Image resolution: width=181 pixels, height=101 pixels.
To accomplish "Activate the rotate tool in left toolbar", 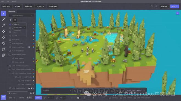I will (4, 38).
